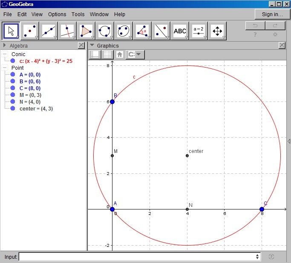Collapse the Conic group in Algebra
This screenshot has height=263, width=291.
point(5,54)
